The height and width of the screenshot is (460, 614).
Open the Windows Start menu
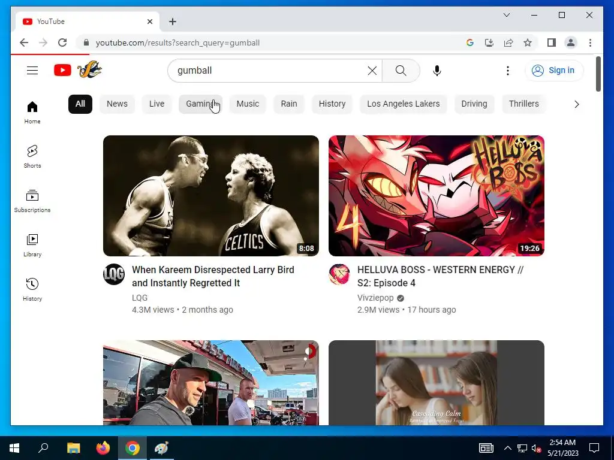click(14, 448)
